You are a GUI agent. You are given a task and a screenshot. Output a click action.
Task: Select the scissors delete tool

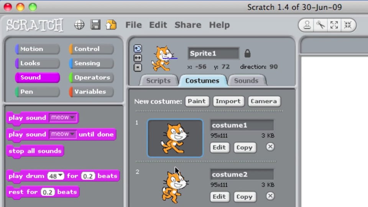pos(320,25)
